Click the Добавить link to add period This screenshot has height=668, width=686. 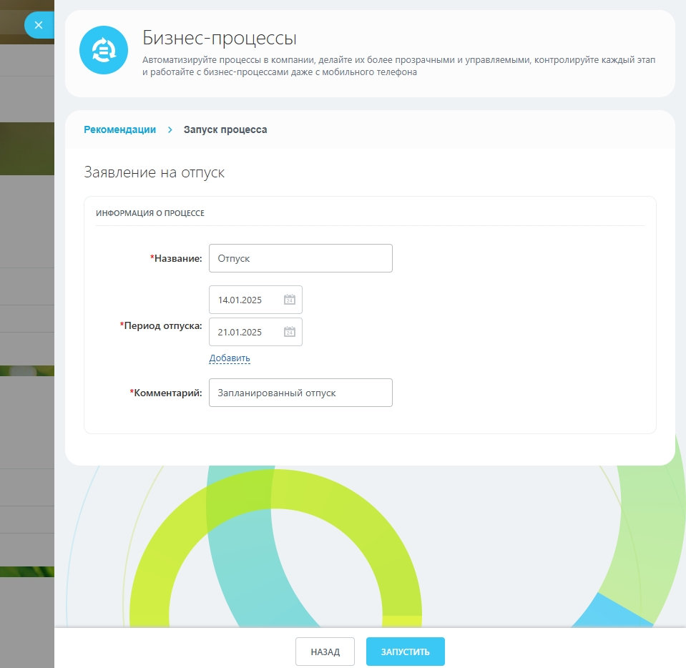coord(230,358)
